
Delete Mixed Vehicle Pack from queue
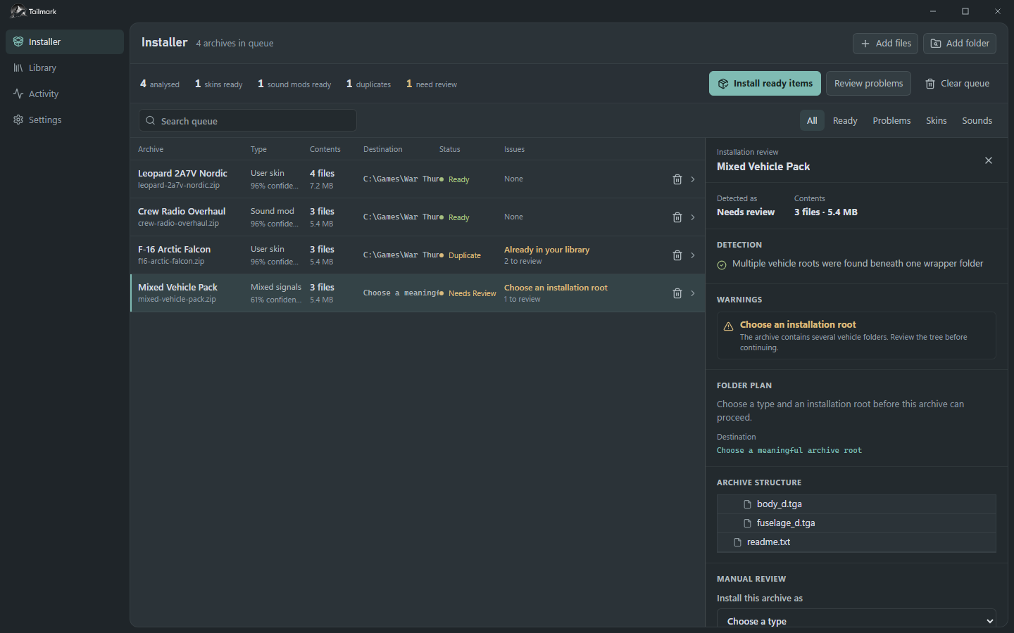point(677,293)
